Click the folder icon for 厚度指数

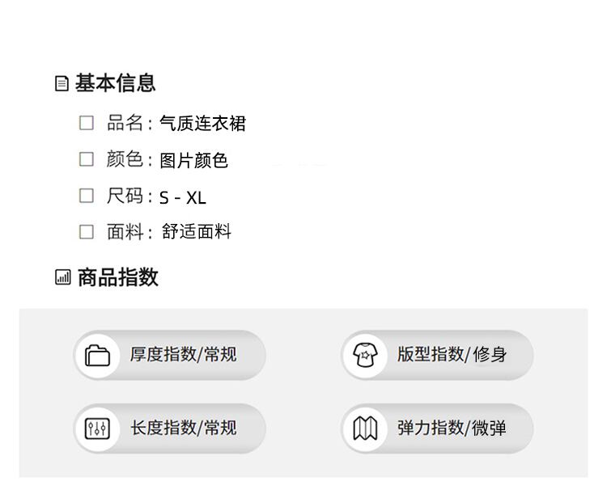tap(97, 355)
